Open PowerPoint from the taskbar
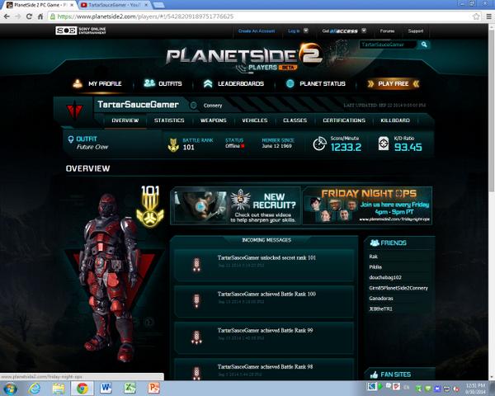Image resolution: width=495 pixels, height=396 pixels. click(x=153, y=389)
